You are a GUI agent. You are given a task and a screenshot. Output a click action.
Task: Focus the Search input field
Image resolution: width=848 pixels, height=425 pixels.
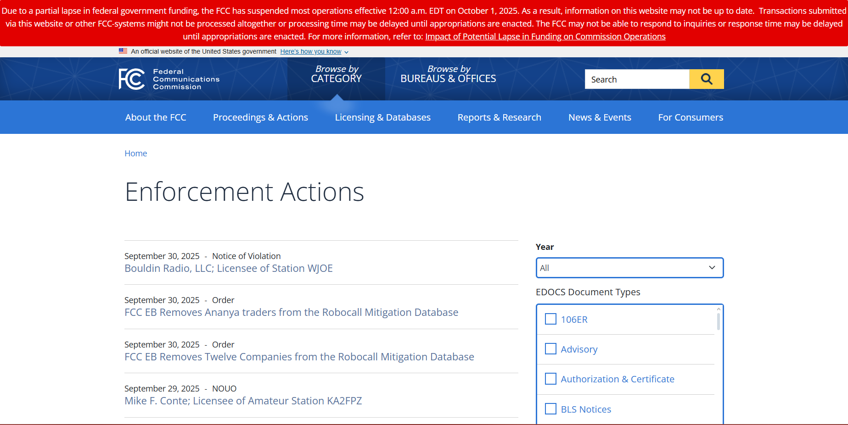coord(637,79)
